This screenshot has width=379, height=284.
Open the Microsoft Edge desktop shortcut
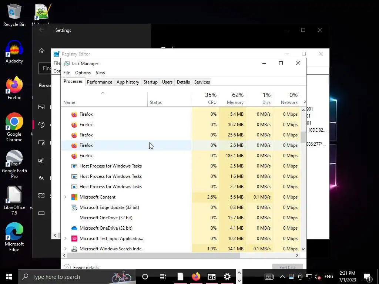(x=14, y=237)
